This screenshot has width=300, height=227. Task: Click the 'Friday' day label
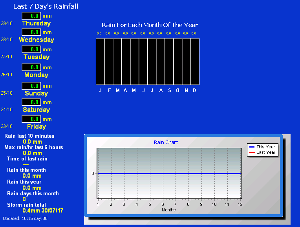(x=37, y=126)
